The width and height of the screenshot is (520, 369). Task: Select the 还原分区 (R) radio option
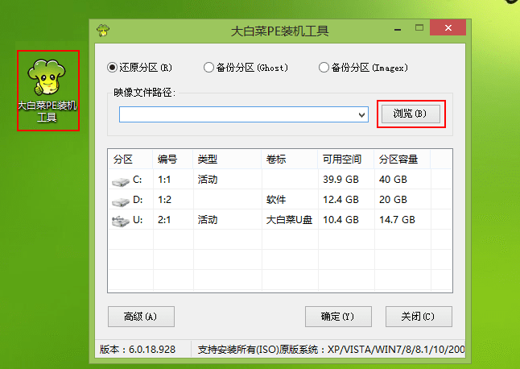[x=139, y=68]
